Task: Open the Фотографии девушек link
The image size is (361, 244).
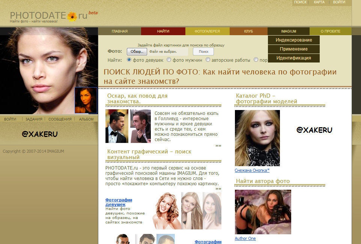Action: pos(119,202)
